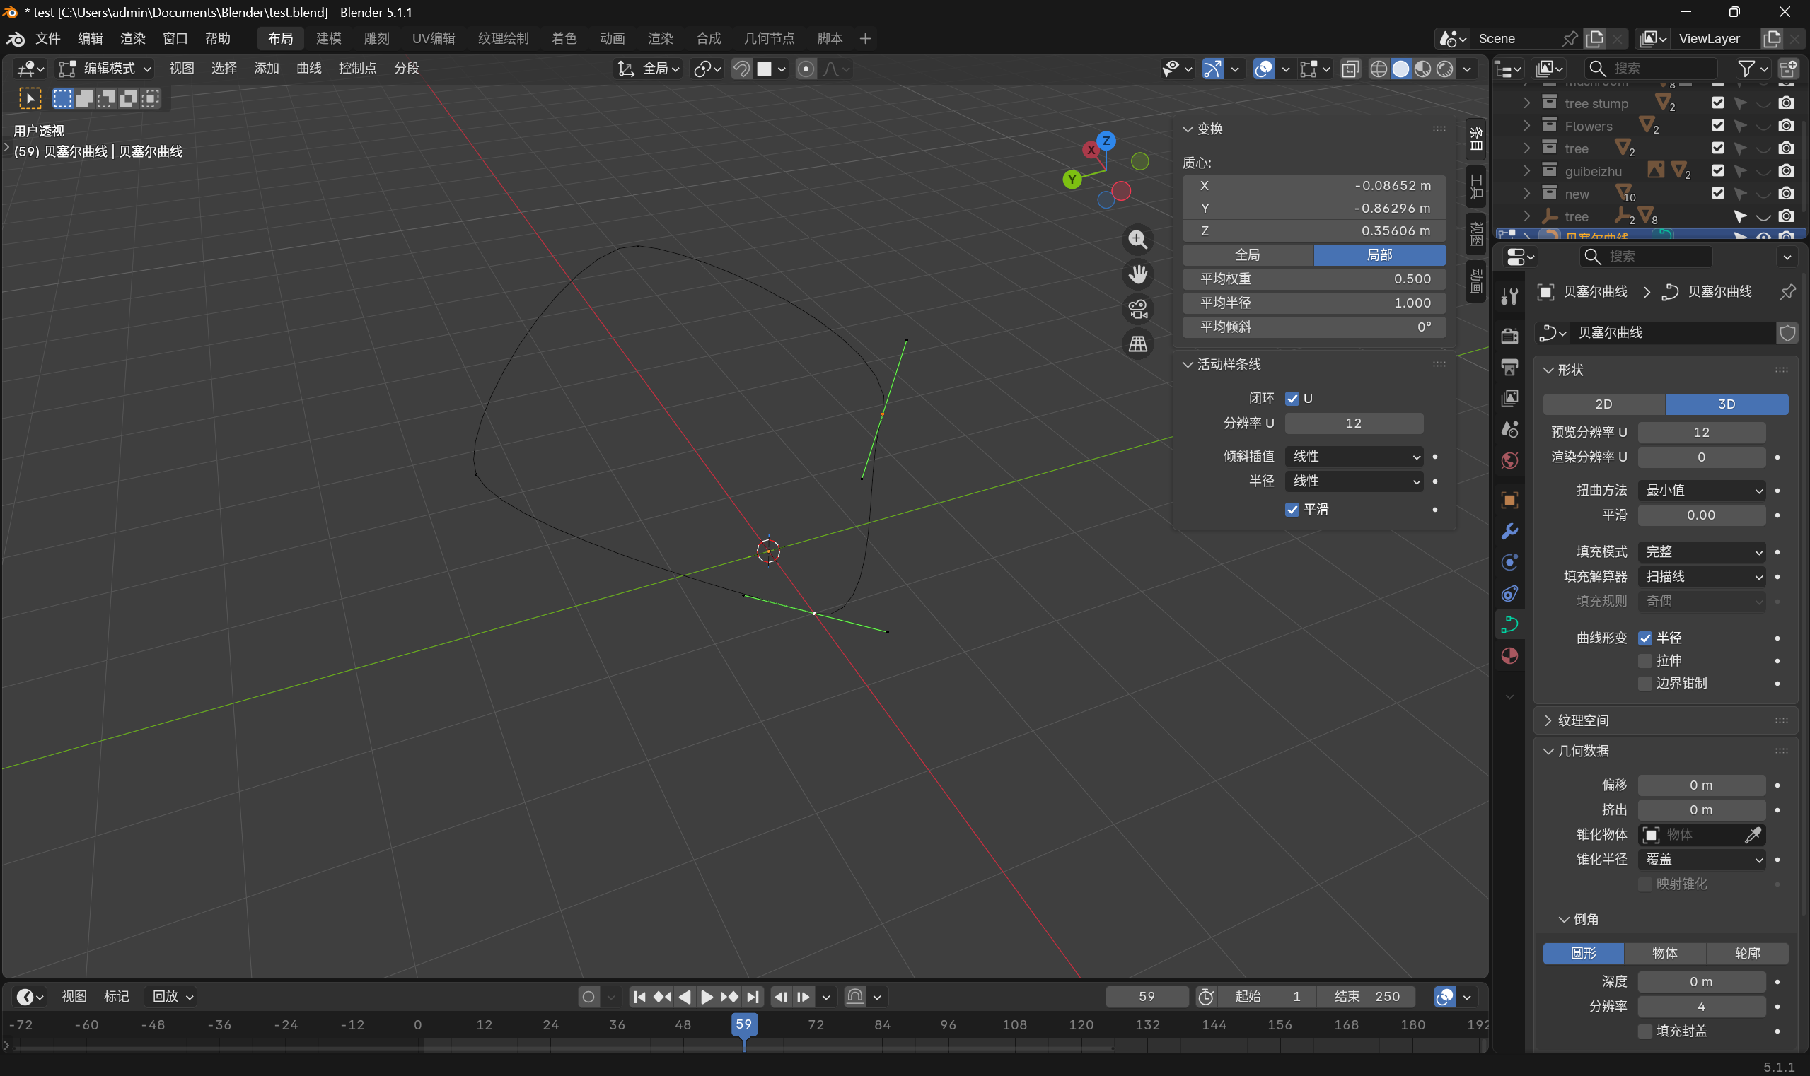Viewport: 1810px width, 1076px height.
Task: Open the Modifiers wrench properties tab
Action: (1509, 532)
